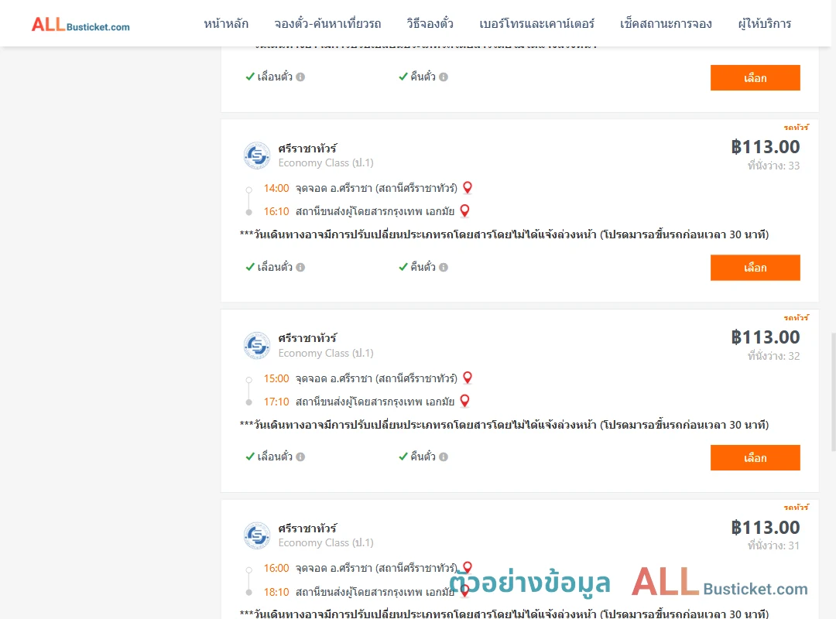Open คืนตั๋ว info icon for 14:00 trip
836x619 pixels.
444,267
